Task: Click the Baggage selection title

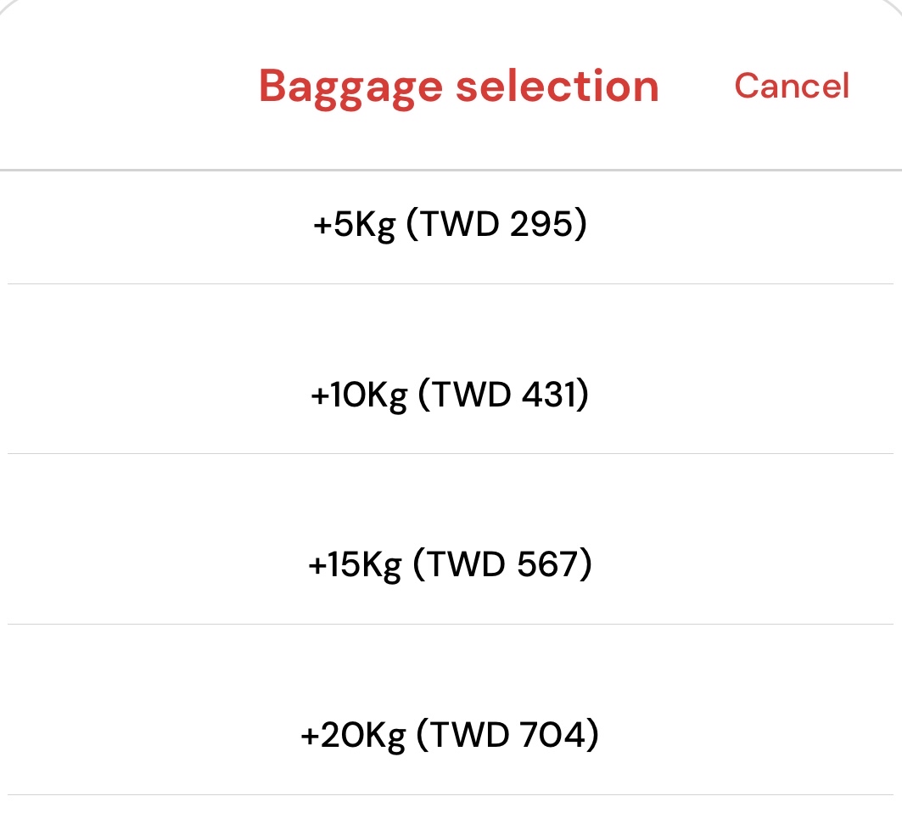Action: tap(458, 86)
